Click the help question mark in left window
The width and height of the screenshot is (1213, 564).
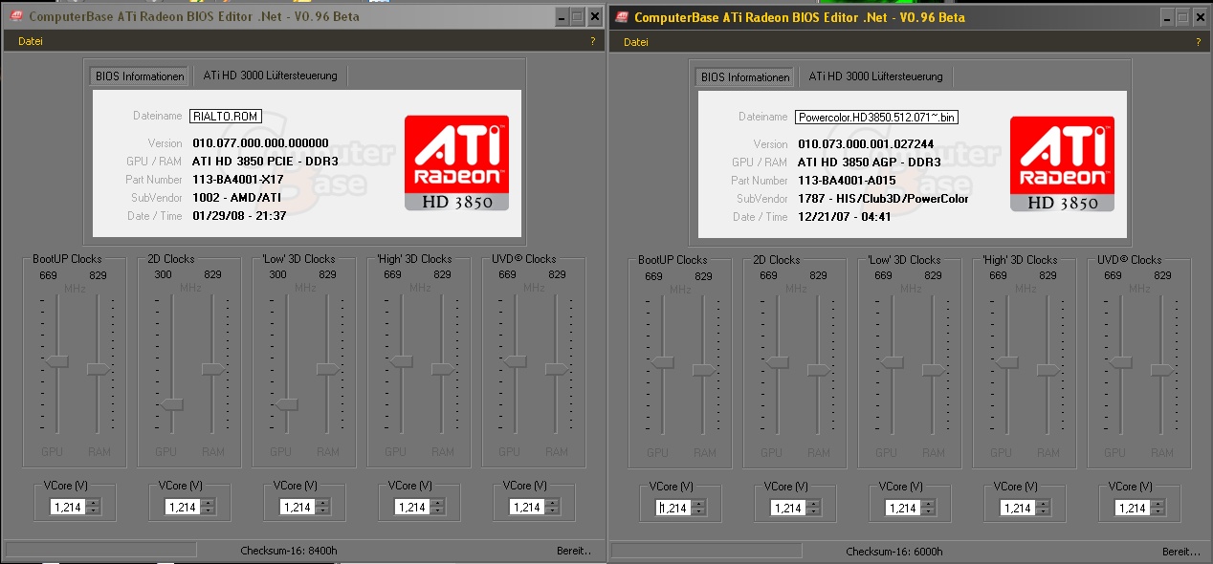593,41
